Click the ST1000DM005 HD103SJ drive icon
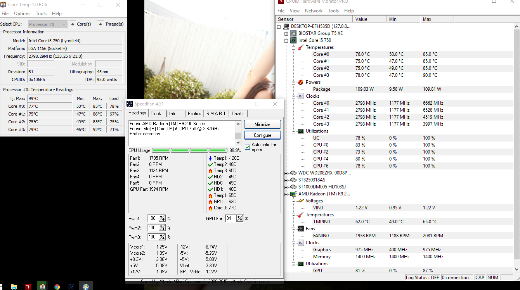Image resolution: width=520 pixels, height=290 pixels. (294, 187)
